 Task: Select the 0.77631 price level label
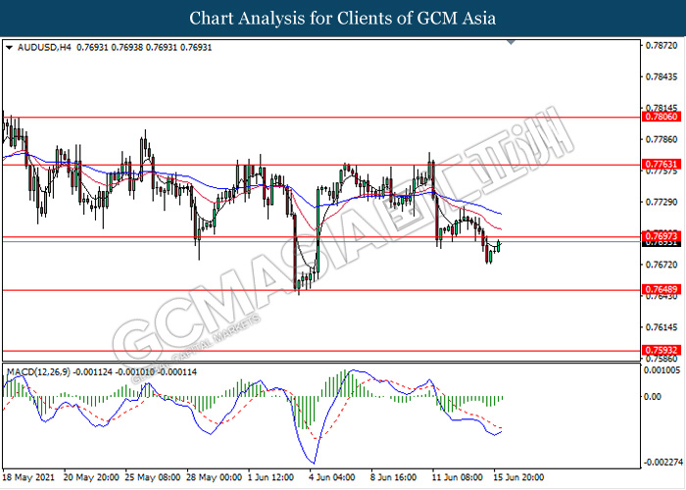pyautogui.click(x=661, y=164)
